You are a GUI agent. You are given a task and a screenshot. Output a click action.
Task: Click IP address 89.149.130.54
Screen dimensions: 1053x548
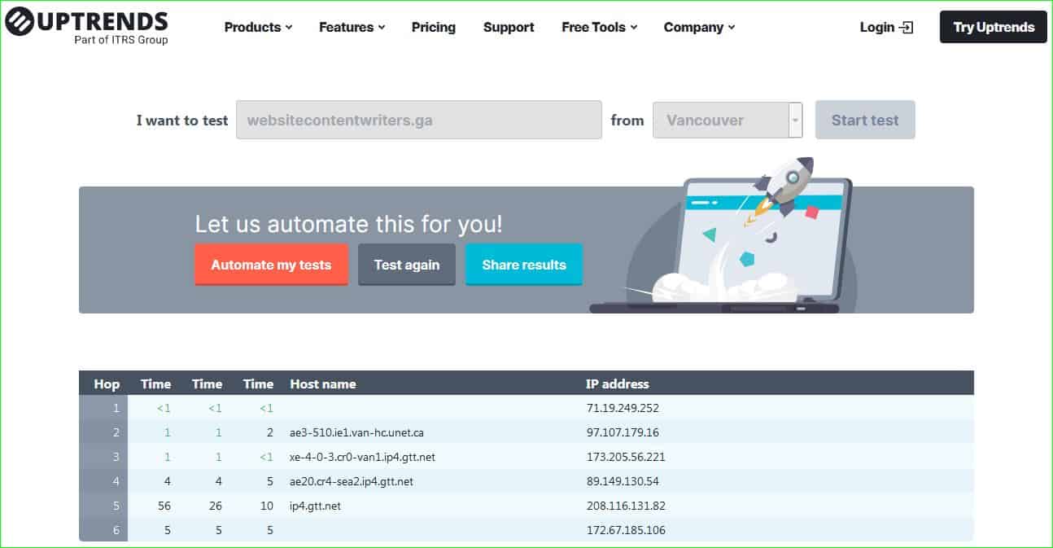[x=623, y=481]
